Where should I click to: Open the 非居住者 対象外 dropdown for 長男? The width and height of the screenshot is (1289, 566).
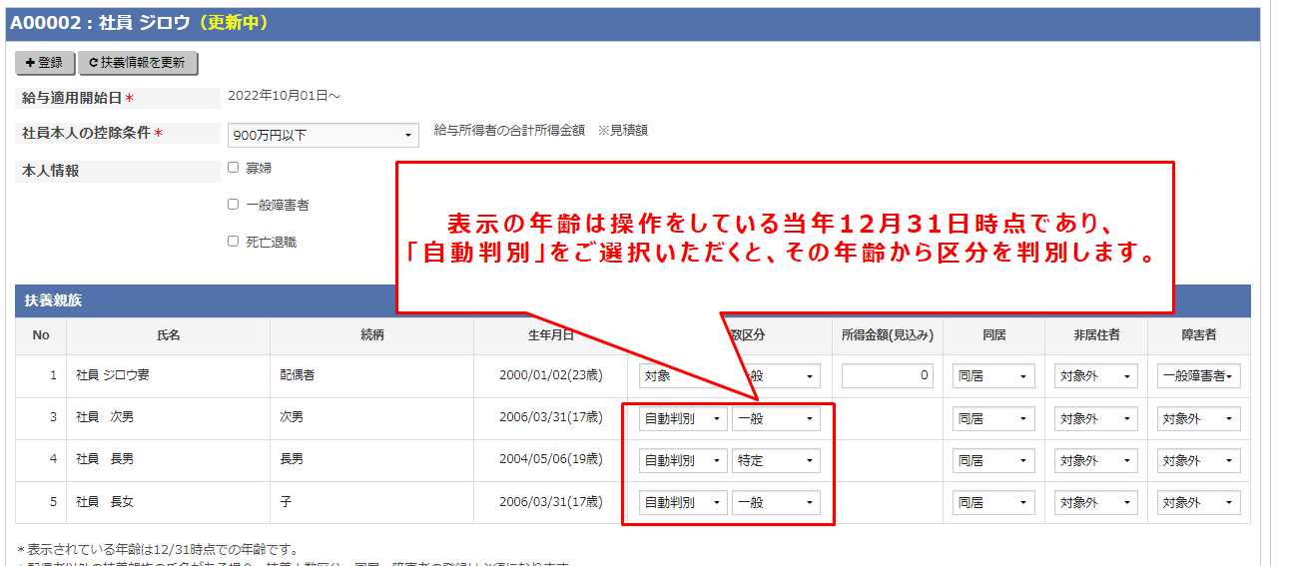pos(1095,461)
